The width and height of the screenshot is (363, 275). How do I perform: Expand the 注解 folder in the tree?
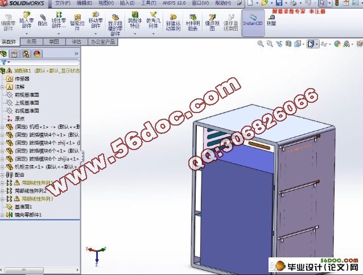pos(2,87)
